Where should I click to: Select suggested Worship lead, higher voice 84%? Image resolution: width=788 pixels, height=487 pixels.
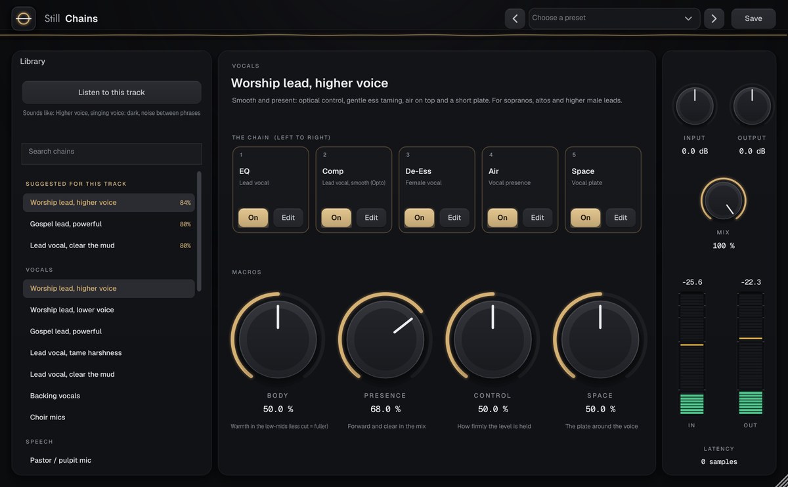pyautogui.click(x=109, y=203)
